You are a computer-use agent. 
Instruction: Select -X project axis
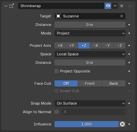[x=96, y=45]
